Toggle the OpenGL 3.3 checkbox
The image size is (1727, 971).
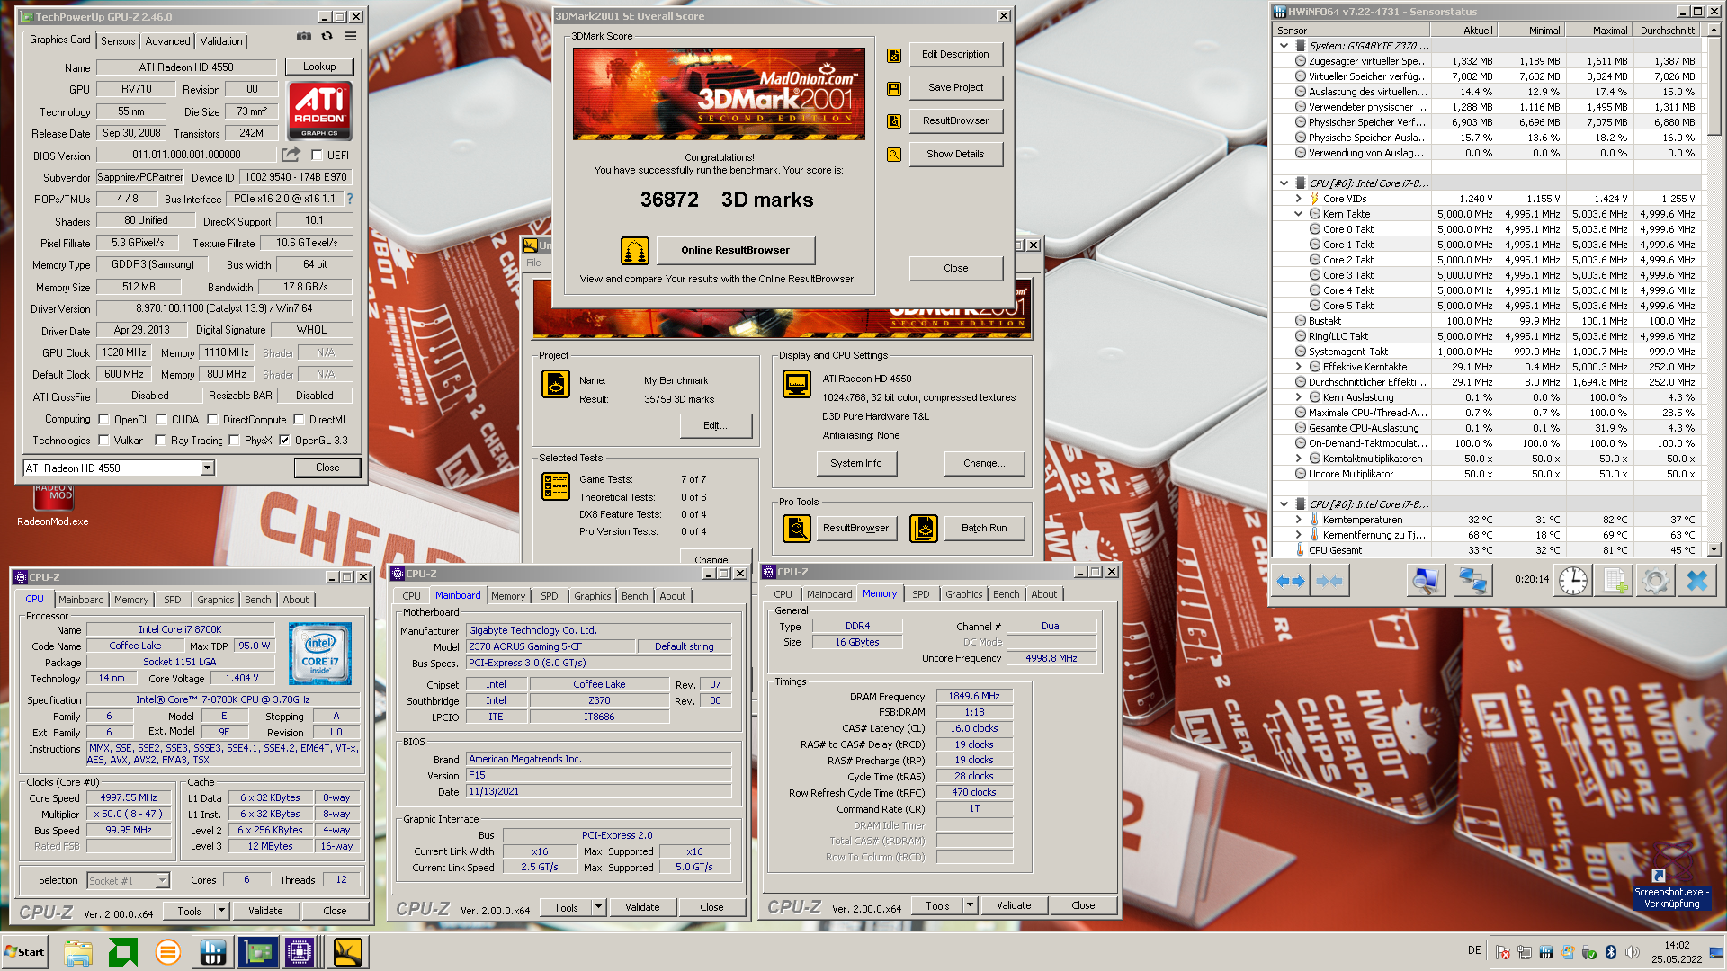[284, 441]
